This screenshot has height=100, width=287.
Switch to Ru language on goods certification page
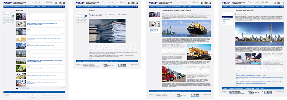tap(280, 7)
